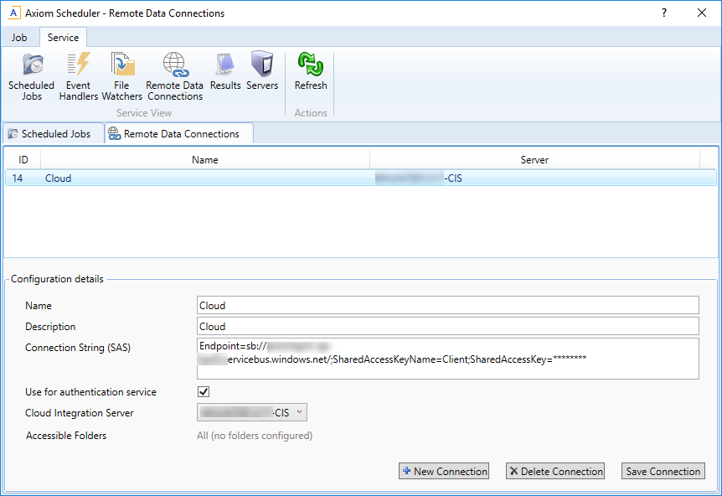The width and height of the screenshot is (722, 496).
Task: Show the Results view
Action: 225,71
